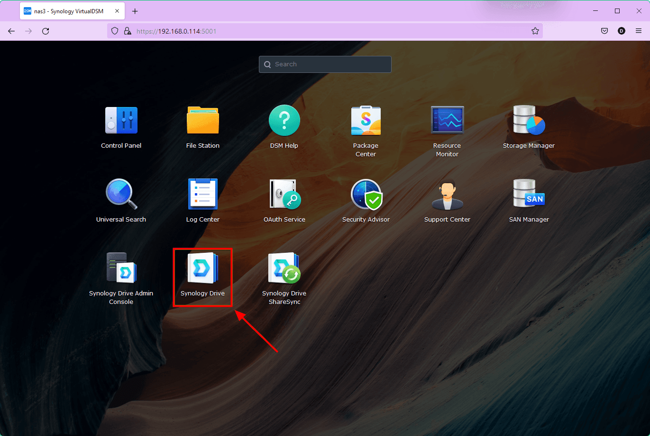Open Synology Drive ShareSync
Screen dimensions: 650x436
pyautogui.click(x=284, y=268)
